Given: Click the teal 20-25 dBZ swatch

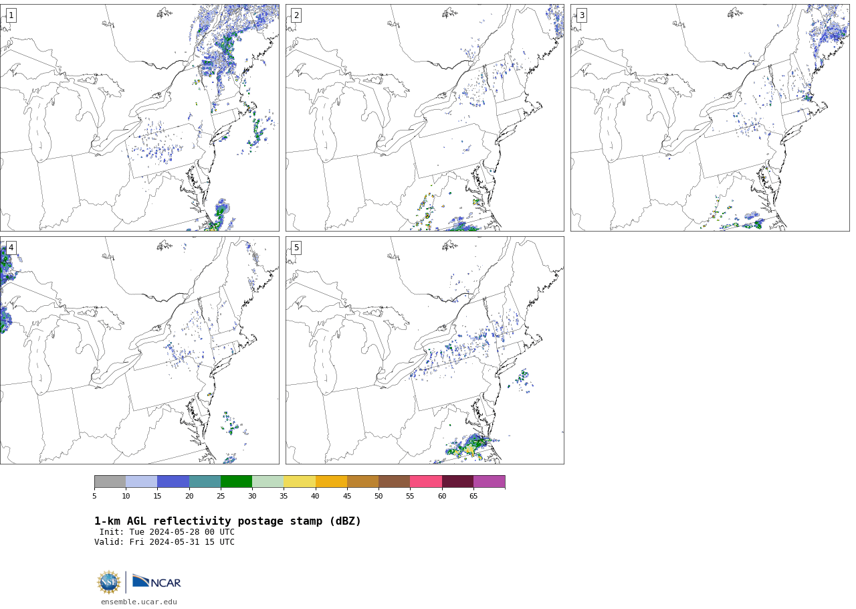Looking at the screenshot, I should click(x=205, y=482).
